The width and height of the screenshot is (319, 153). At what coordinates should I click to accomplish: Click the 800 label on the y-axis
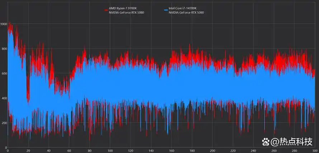tap(4, 49)
